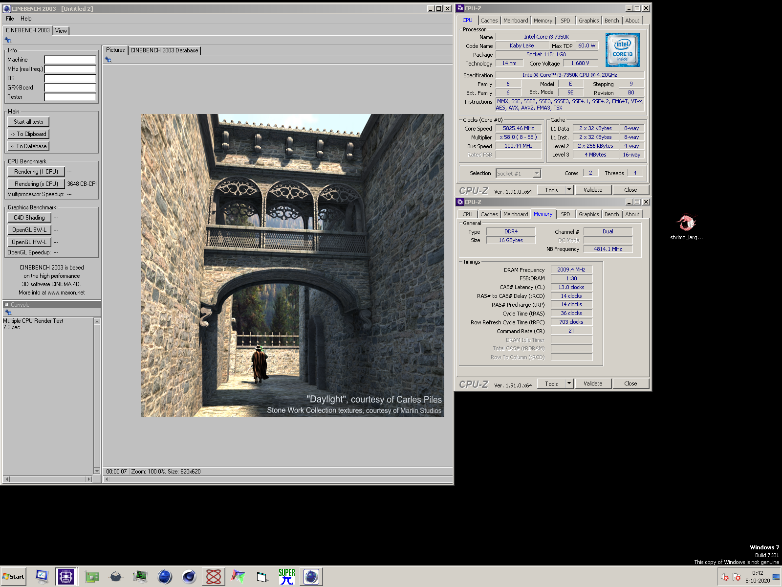Click the Intel Core i3 logo in CPU-Z
This screenshot has width=782, height=587.
(622, 50)
